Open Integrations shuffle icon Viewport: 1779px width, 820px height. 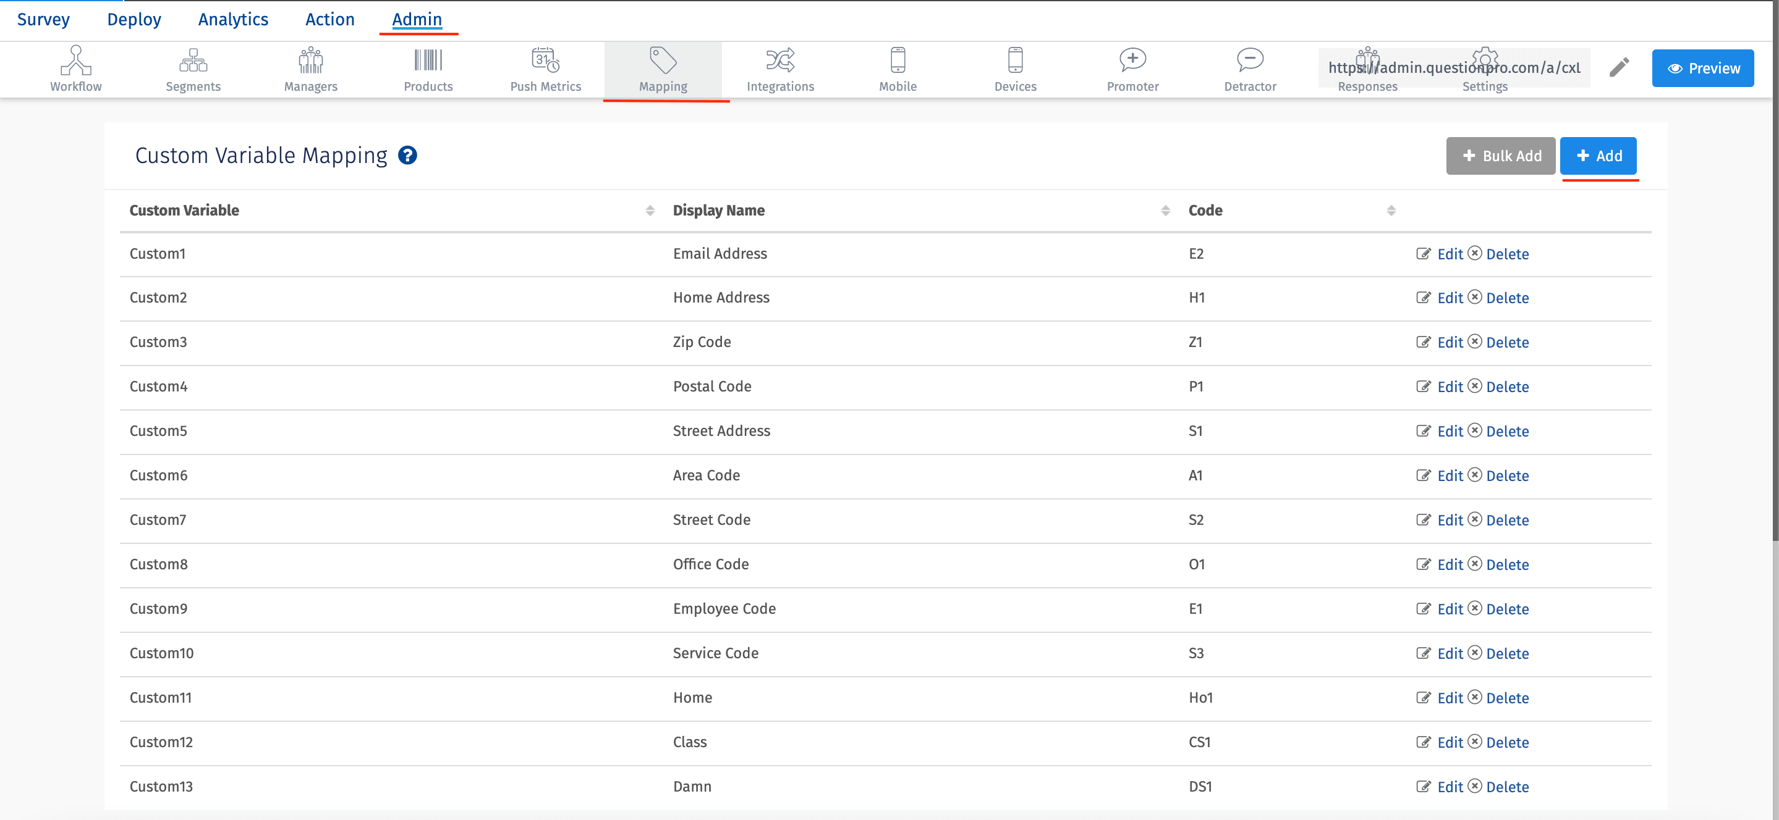(x=779, y=61)
